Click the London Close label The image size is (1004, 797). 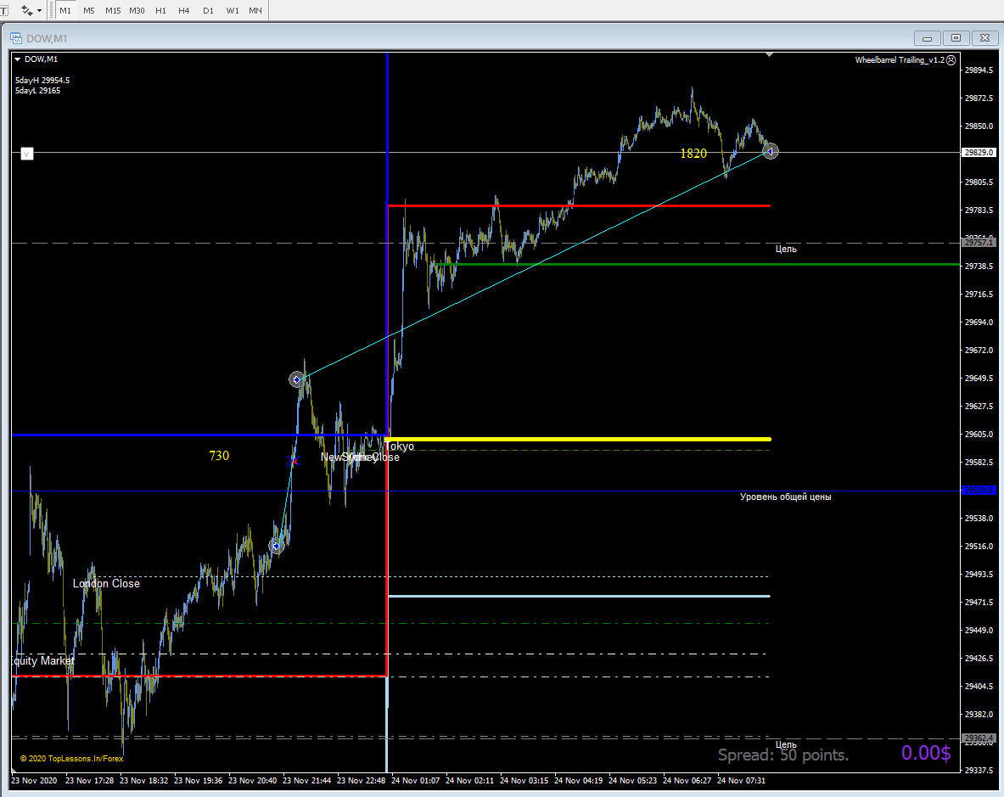pos(106,584)
